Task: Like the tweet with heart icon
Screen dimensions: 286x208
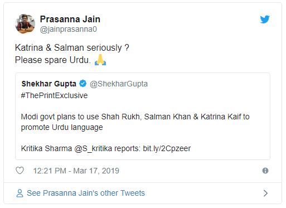Action: point(20,171)
